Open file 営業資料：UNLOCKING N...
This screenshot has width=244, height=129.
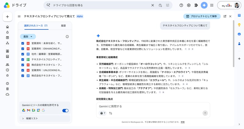46,70
